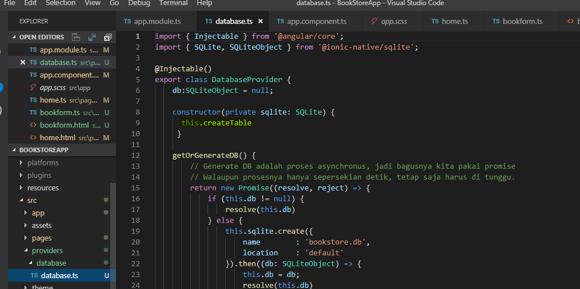
Task: Open the Debug menu
Action: pos(139,3)
